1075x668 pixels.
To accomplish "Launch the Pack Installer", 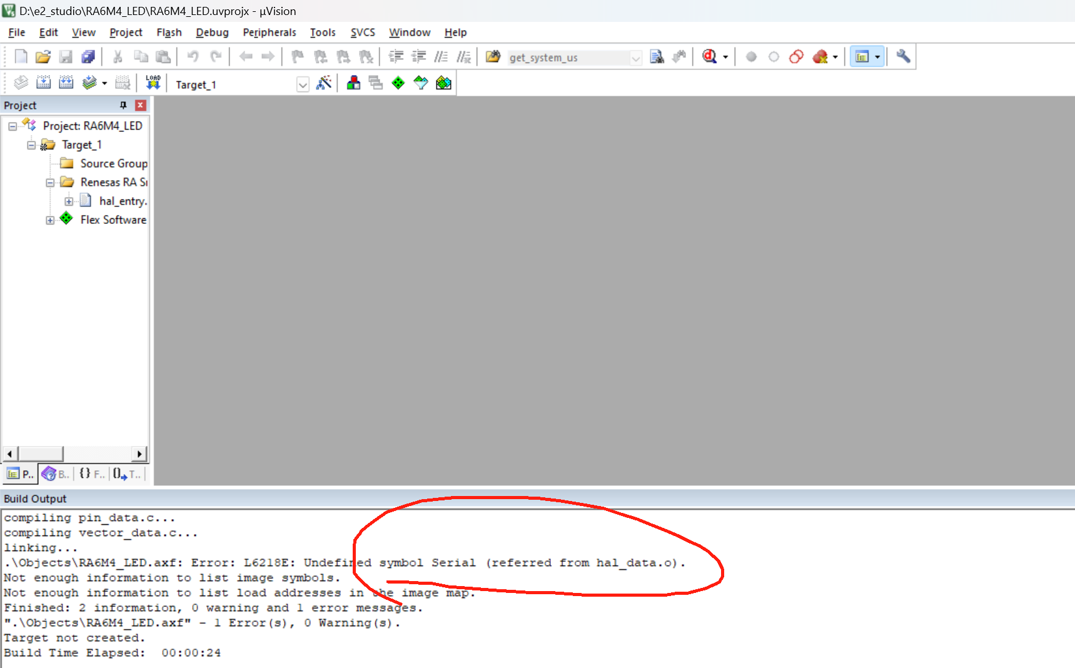I will pyautogui.click(x=443, y=83).
